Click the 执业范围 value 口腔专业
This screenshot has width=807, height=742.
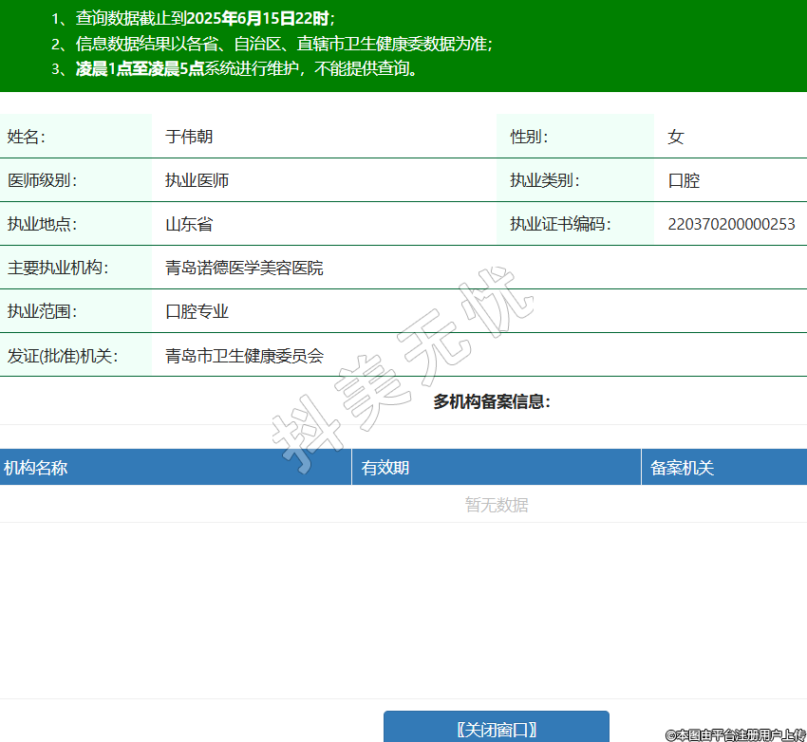197,311
